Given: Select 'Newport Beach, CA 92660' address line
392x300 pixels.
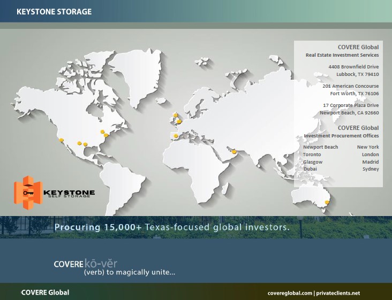Looking at the screenshot, I should click(349, 113).
